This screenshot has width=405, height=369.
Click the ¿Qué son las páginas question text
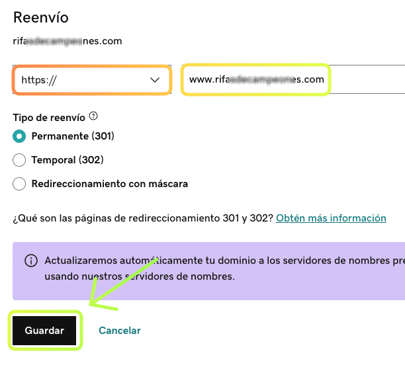143,218
